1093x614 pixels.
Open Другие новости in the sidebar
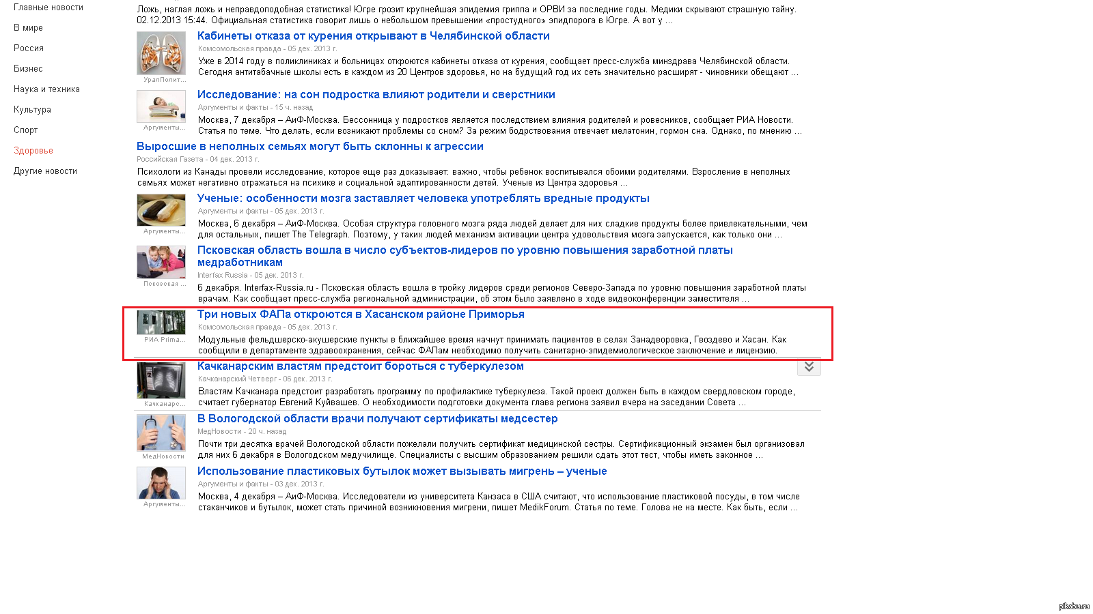pos(45,171)
